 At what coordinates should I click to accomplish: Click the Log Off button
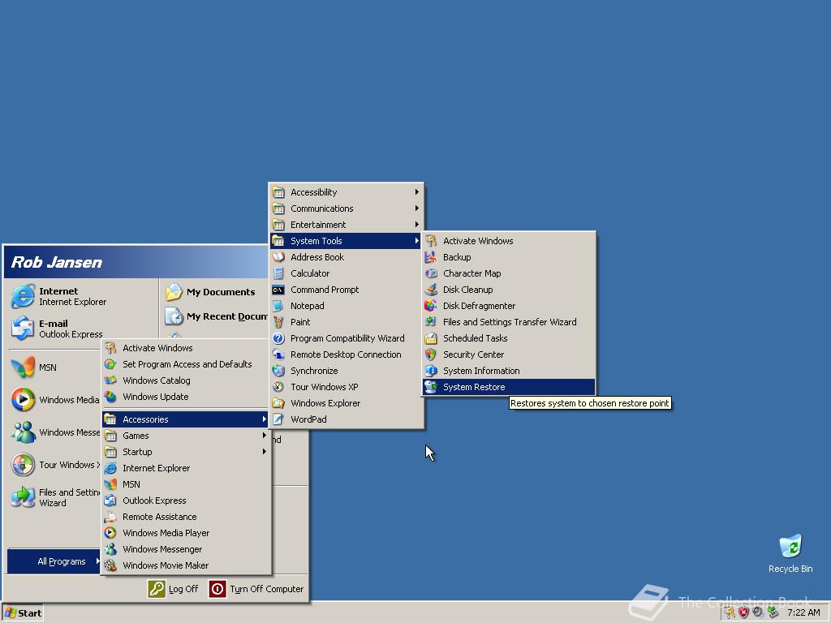tap(174, 589)
